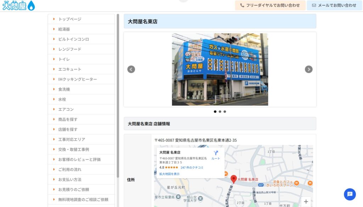363x207 pixels.
Task: Go to トップページ in sidebar
Action: (81, 19)
